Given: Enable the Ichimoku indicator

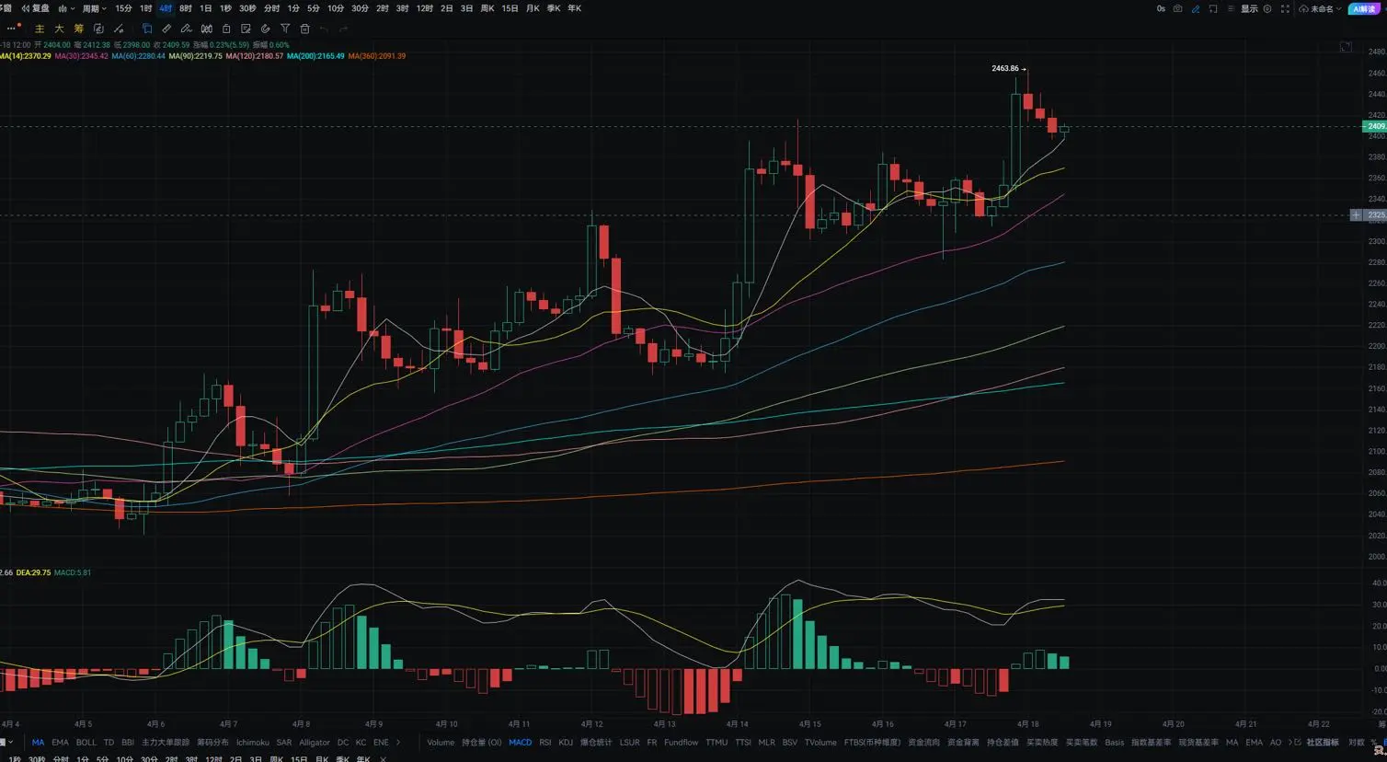Looking at the screenshot, I should coord(252,743).
